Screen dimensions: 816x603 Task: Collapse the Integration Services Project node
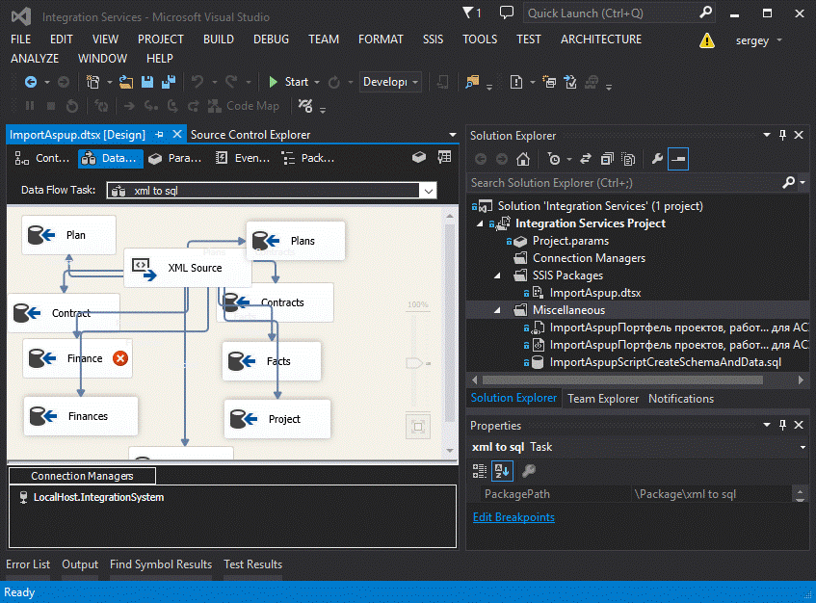coord(480,223)
